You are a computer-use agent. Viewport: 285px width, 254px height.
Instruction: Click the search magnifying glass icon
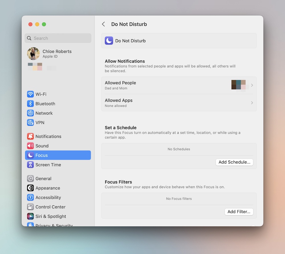[29, 38]
